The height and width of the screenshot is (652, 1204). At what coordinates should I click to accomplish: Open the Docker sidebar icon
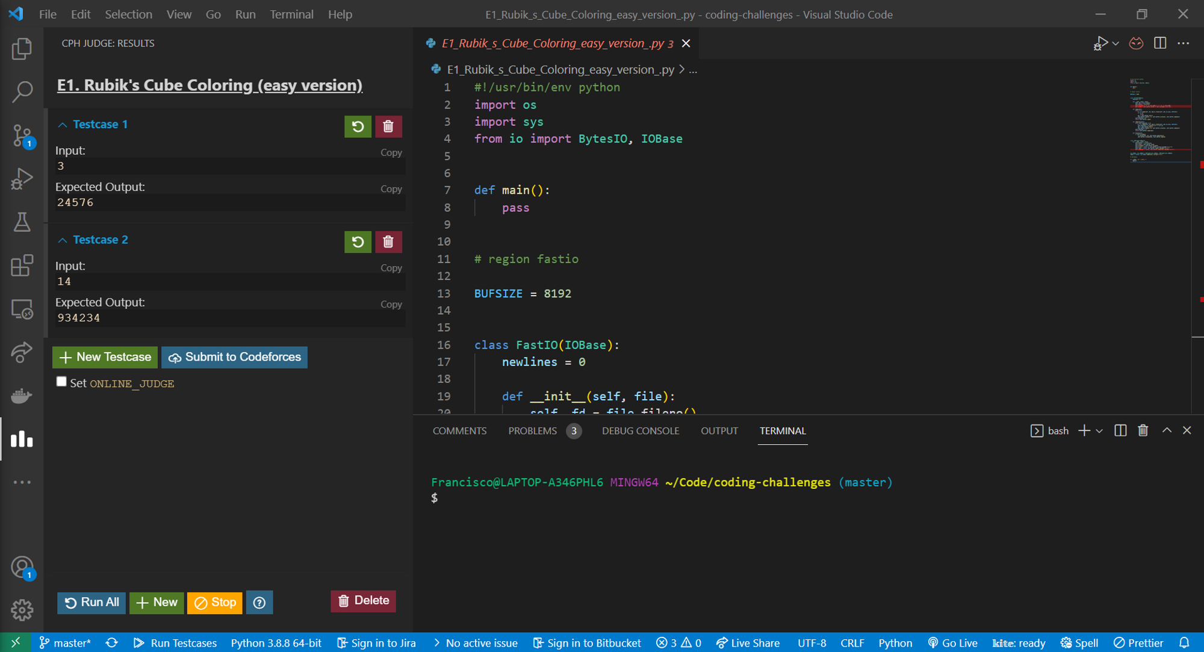22,396
